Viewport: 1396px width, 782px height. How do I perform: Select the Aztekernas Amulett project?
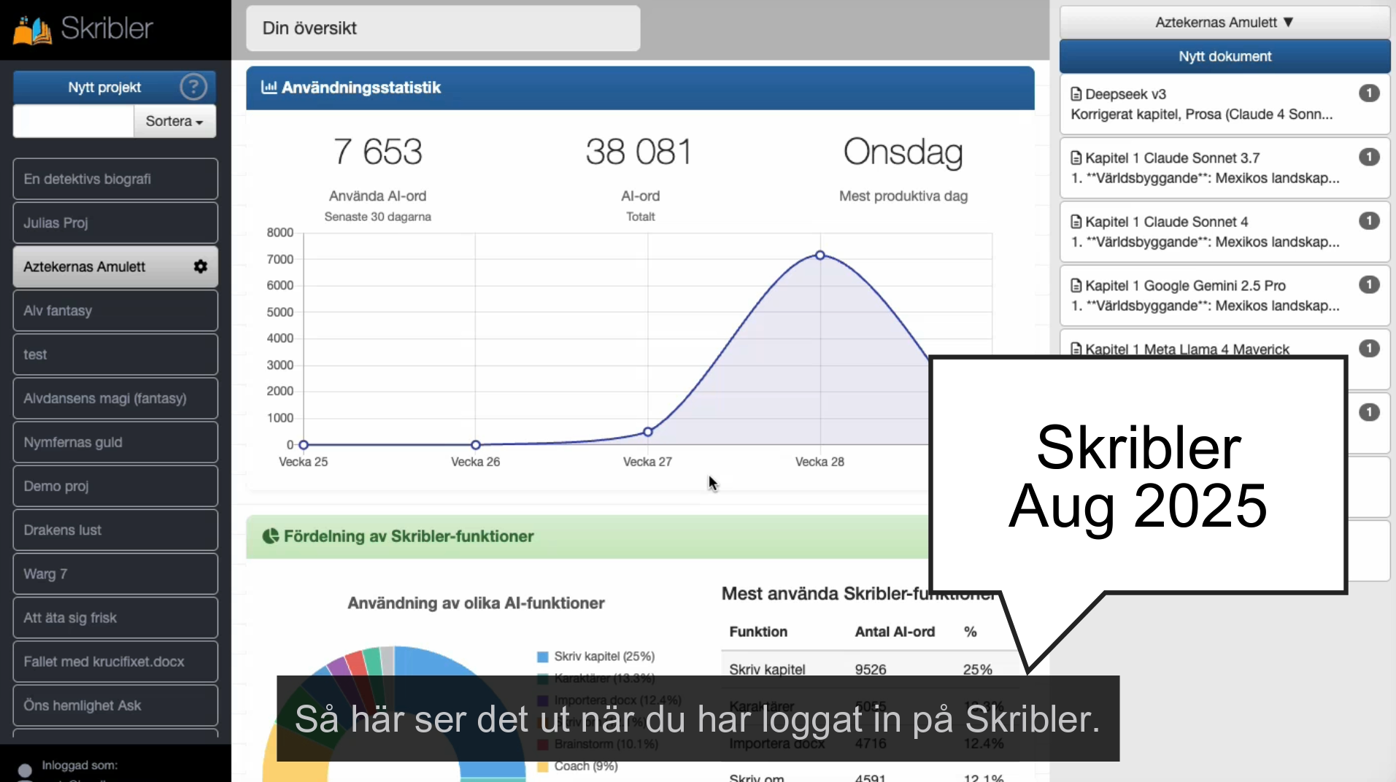pyautogui.click(x=115, y=266)
